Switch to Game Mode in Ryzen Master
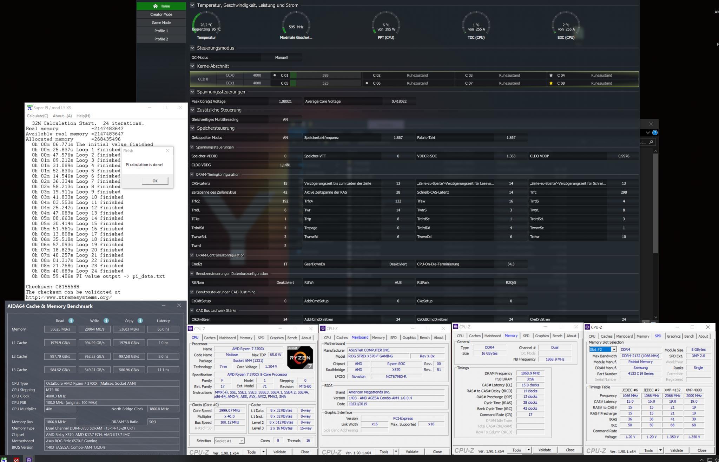 click(161, 22)
